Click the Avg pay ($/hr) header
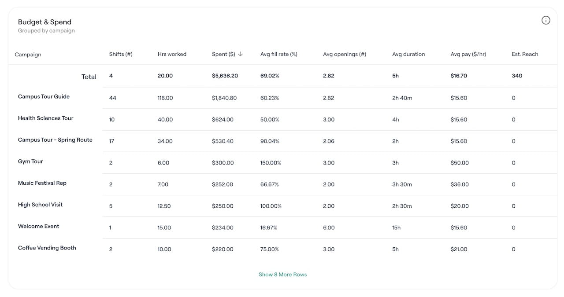The height and width of the screenshot is (297, 564). [x=468, y=54]
